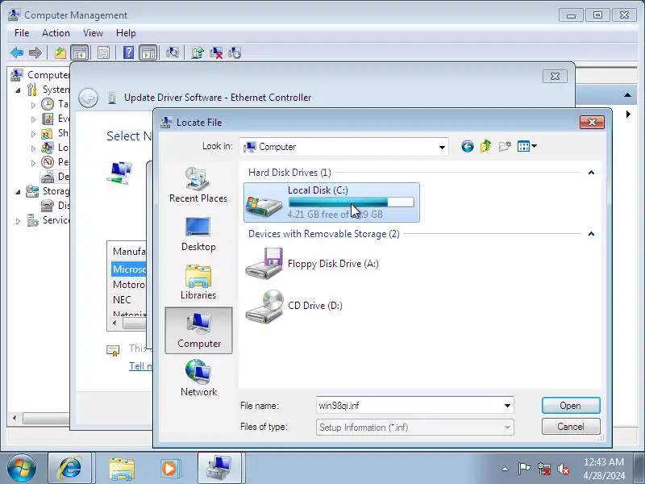Screen dimensions: 645x484
Task: Click the Open button
Action: tap(571, 406)
